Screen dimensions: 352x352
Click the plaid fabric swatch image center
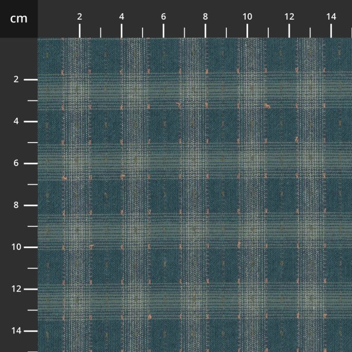(x=194, y=194)
